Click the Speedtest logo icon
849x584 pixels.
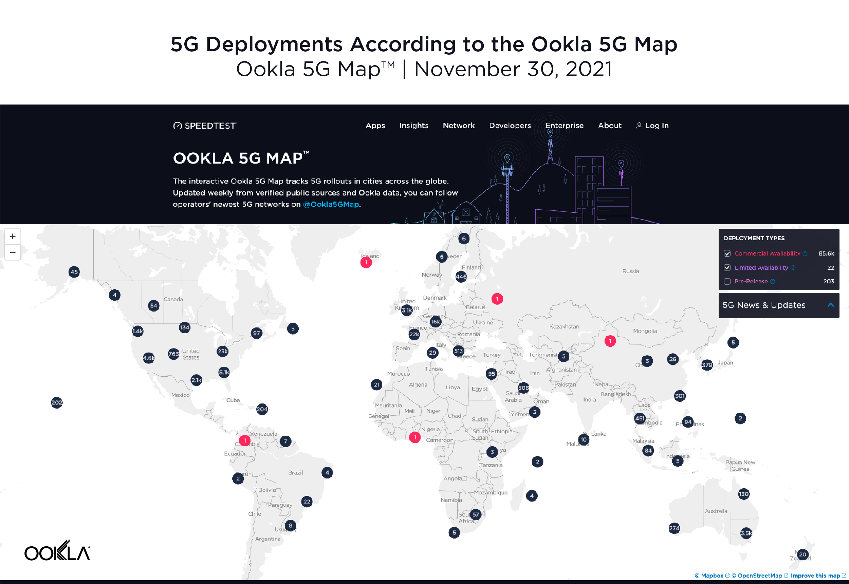pyautogui.click(x=178, y=126)
